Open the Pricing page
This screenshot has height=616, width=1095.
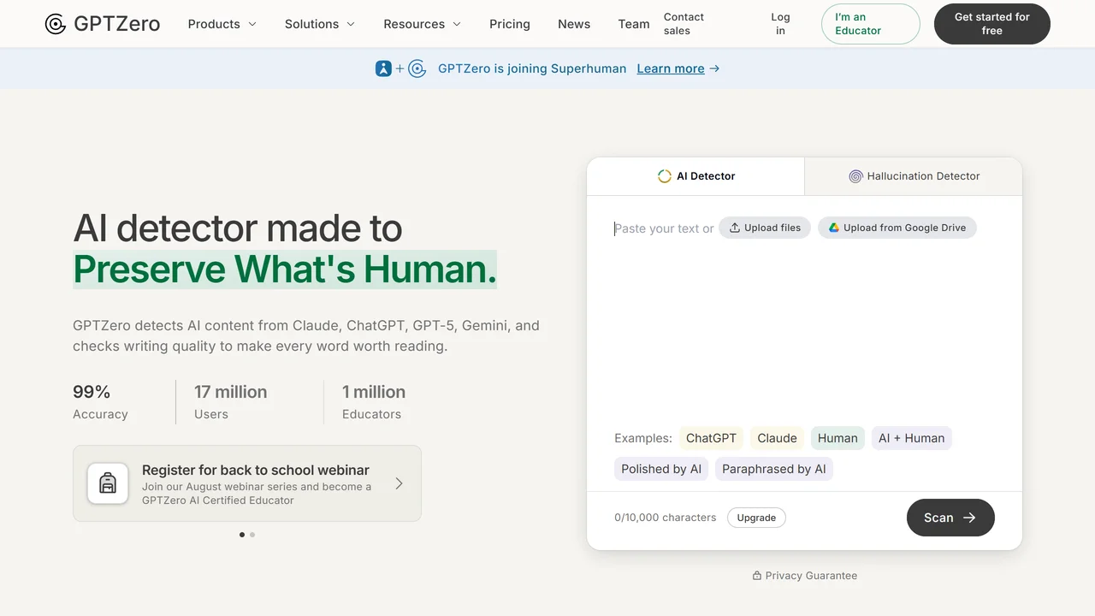click(x=510, y=24)
